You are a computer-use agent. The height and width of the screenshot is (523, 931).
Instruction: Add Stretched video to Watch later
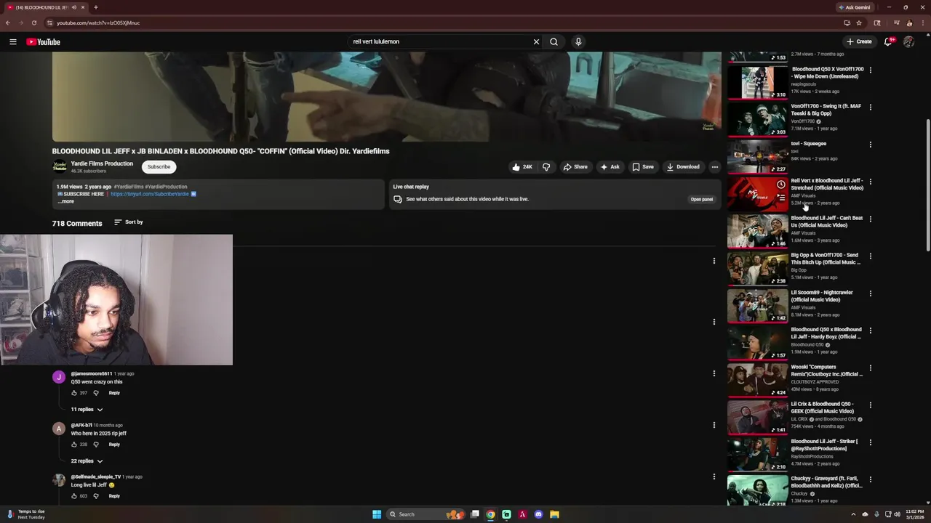[x=780, y=185]
